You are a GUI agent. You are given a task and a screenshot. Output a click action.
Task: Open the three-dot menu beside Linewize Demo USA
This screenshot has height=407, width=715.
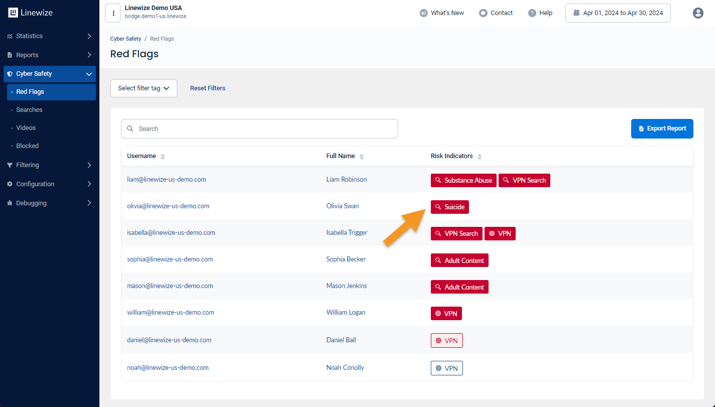[113, 13]
